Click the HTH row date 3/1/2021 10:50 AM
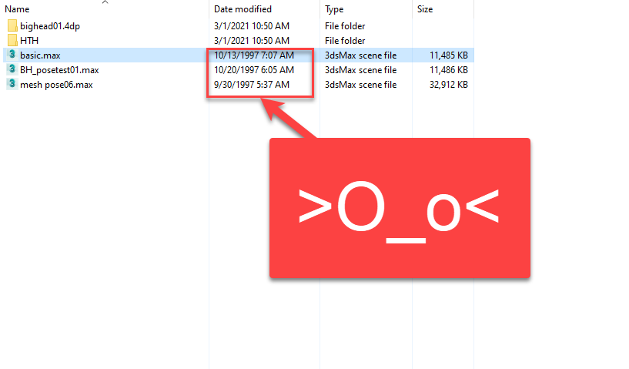This screenshot has height=369, width=629. pyautogui.click(x=252, y=41)
